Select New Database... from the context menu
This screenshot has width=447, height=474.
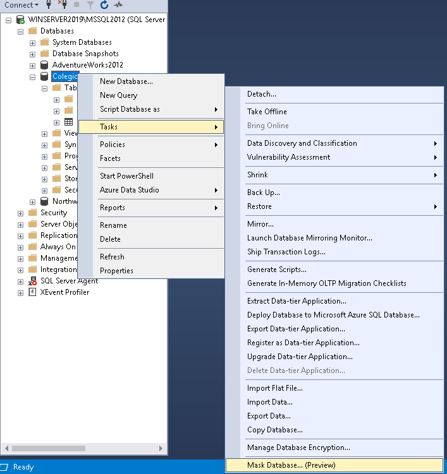point(151,81)
